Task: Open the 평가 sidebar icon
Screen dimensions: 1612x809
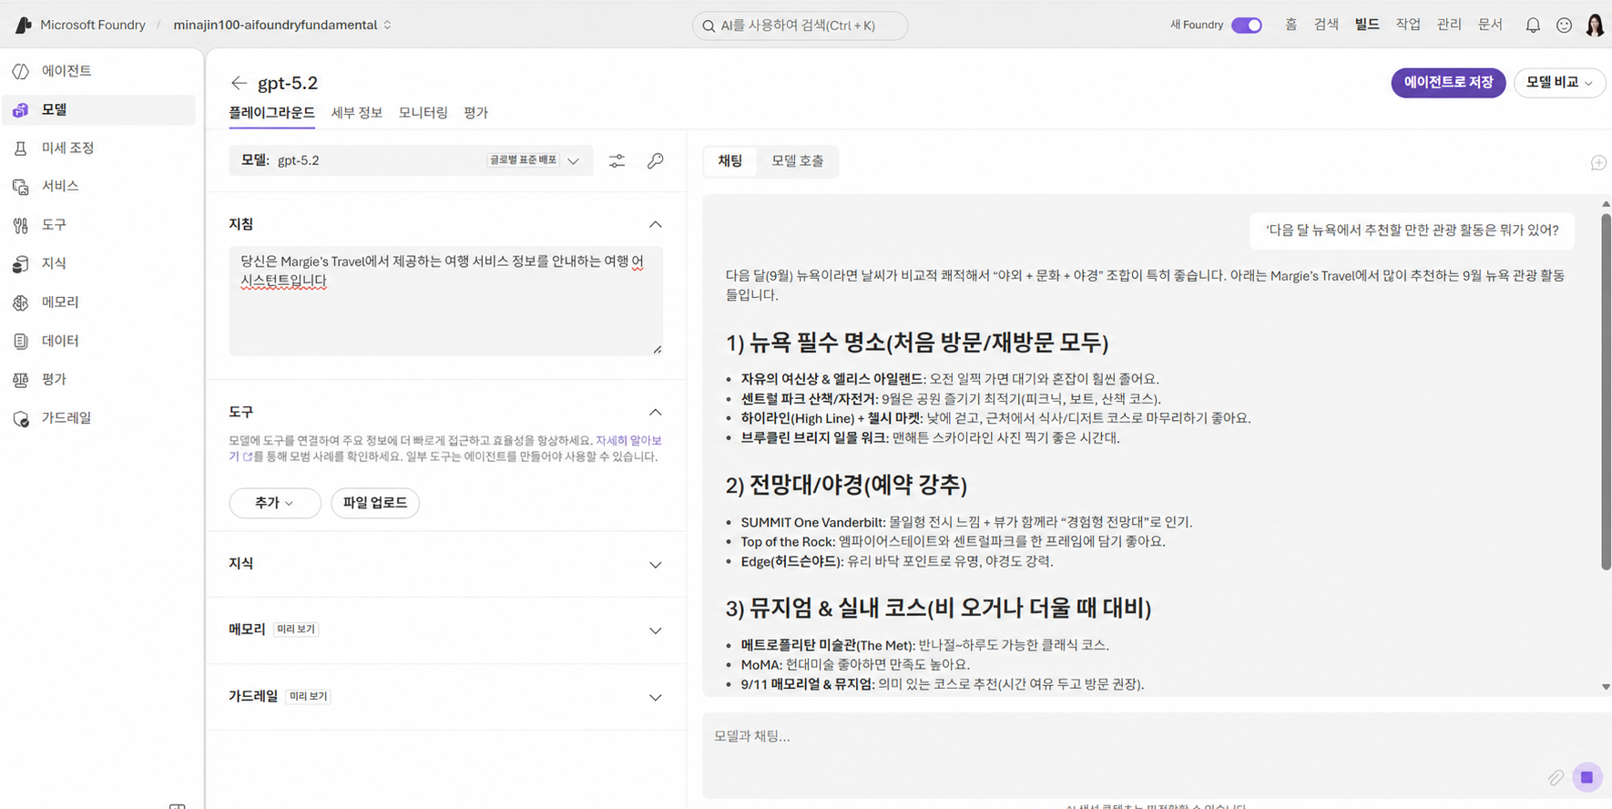Action: (20, 380)
